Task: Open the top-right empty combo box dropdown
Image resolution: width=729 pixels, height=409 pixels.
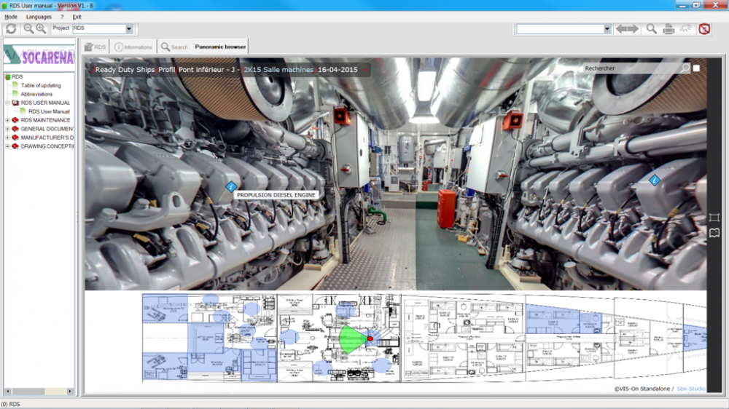Action: point(607,29)
